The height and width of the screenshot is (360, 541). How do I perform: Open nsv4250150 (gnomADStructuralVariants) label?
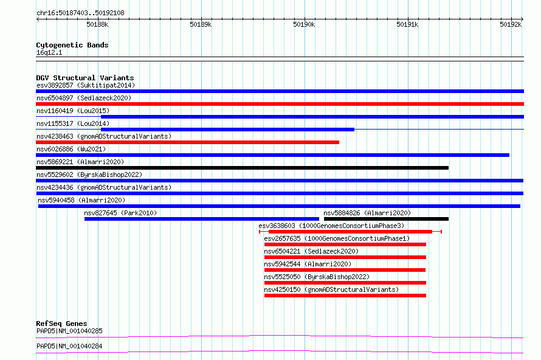(331, 289)
